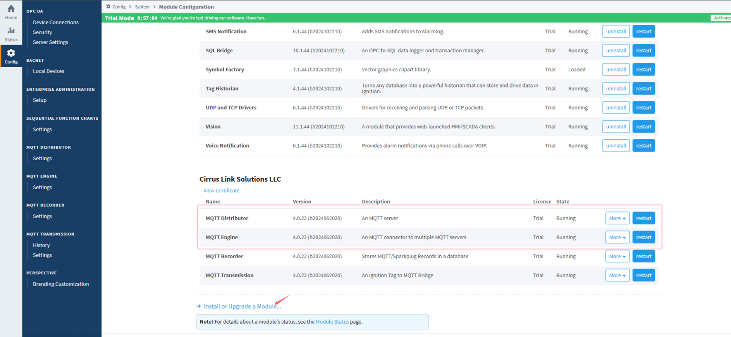Viewport: 731px width, 337px height.
Task: Open the More dropdown for MQTT Engine
Action: [617, 237]
